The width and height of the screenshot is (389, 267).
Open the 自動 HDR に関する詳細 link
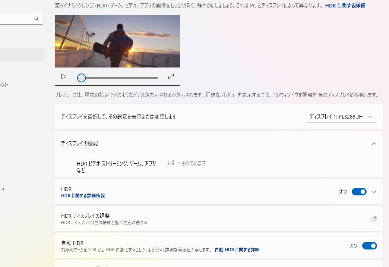click(237, 249)
